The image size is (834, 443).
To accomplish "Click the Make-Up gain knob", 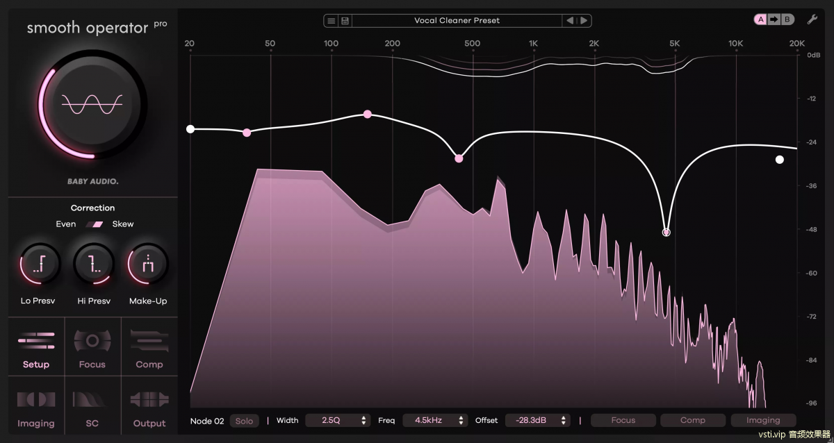I will click(148, 265).
